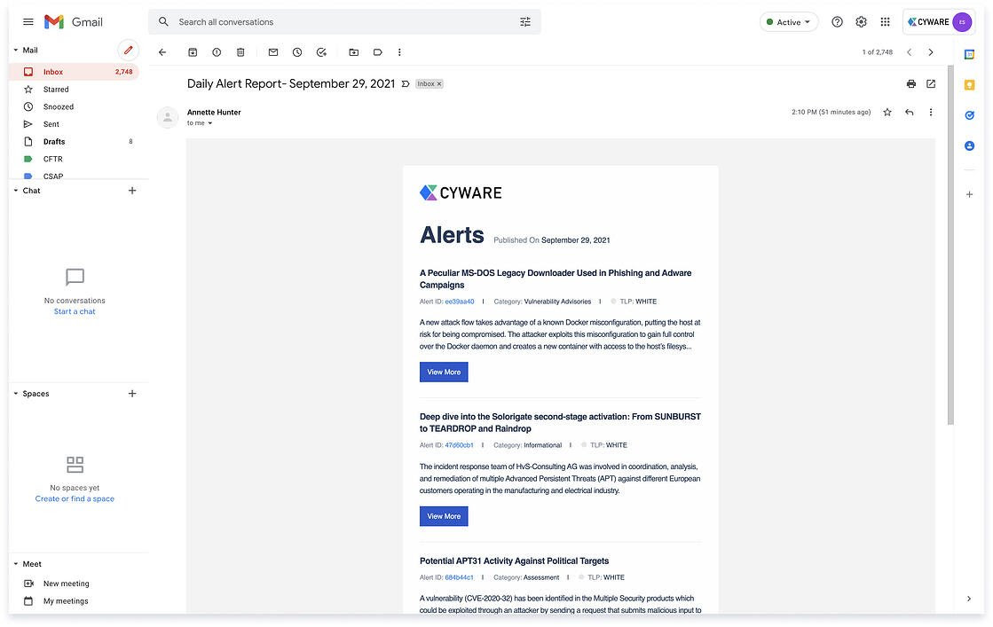This screenshot has width=993, height=627.
Task: Mark the email as unread
Action: point(273,52)
